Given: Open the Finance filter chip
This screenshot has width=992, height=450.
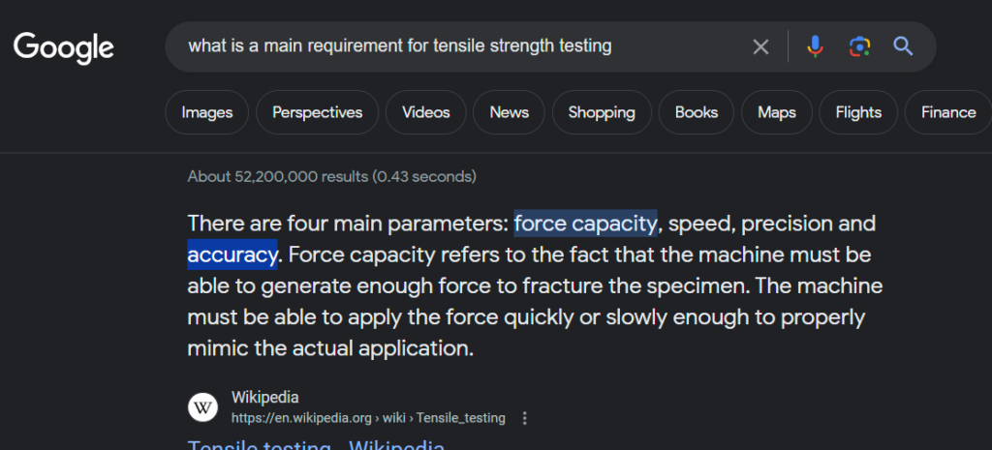Looking at the screenshot, I should [x=947, y=112].
